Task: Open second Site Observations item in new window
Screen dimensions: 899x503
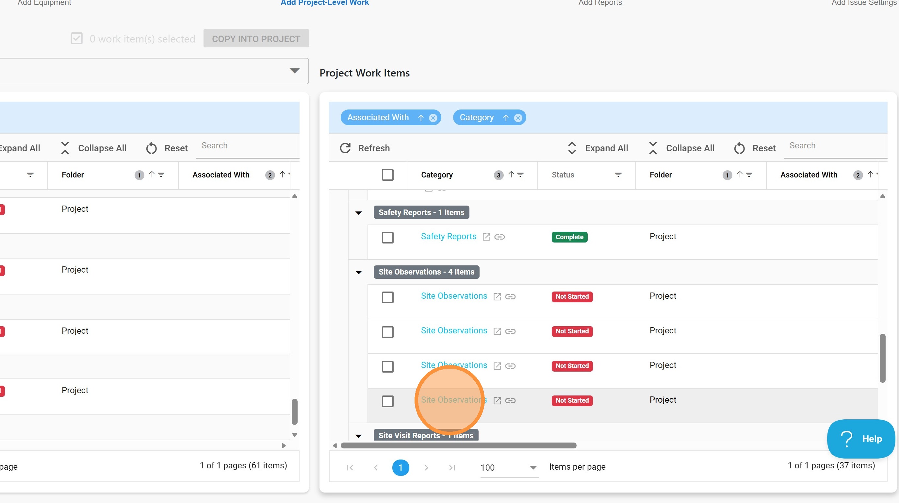Action: 497,331
